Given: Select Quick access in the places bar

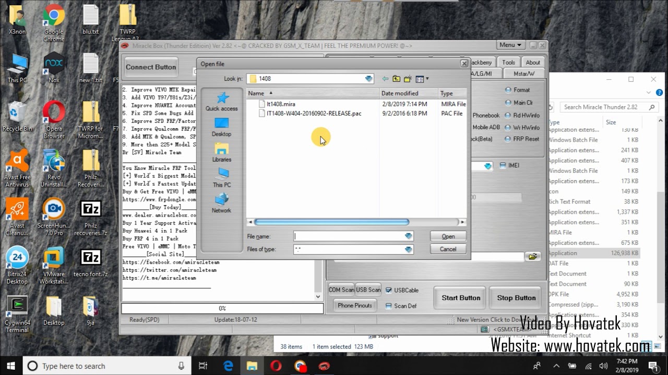Looking at the screenshot, I should 222,102.
